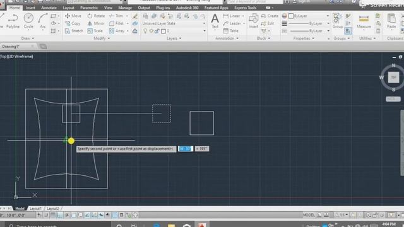The width and height of the screenshot is (404, 227).
Task: Toggle Snap mode in status bar
Action: pos(46,215)
